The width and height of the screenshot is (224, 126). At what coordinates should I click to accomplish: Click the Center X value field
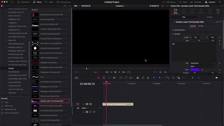point(196,37)
